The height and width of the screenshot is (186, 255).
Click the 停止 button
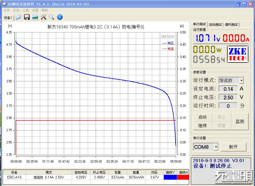(221, 117)
